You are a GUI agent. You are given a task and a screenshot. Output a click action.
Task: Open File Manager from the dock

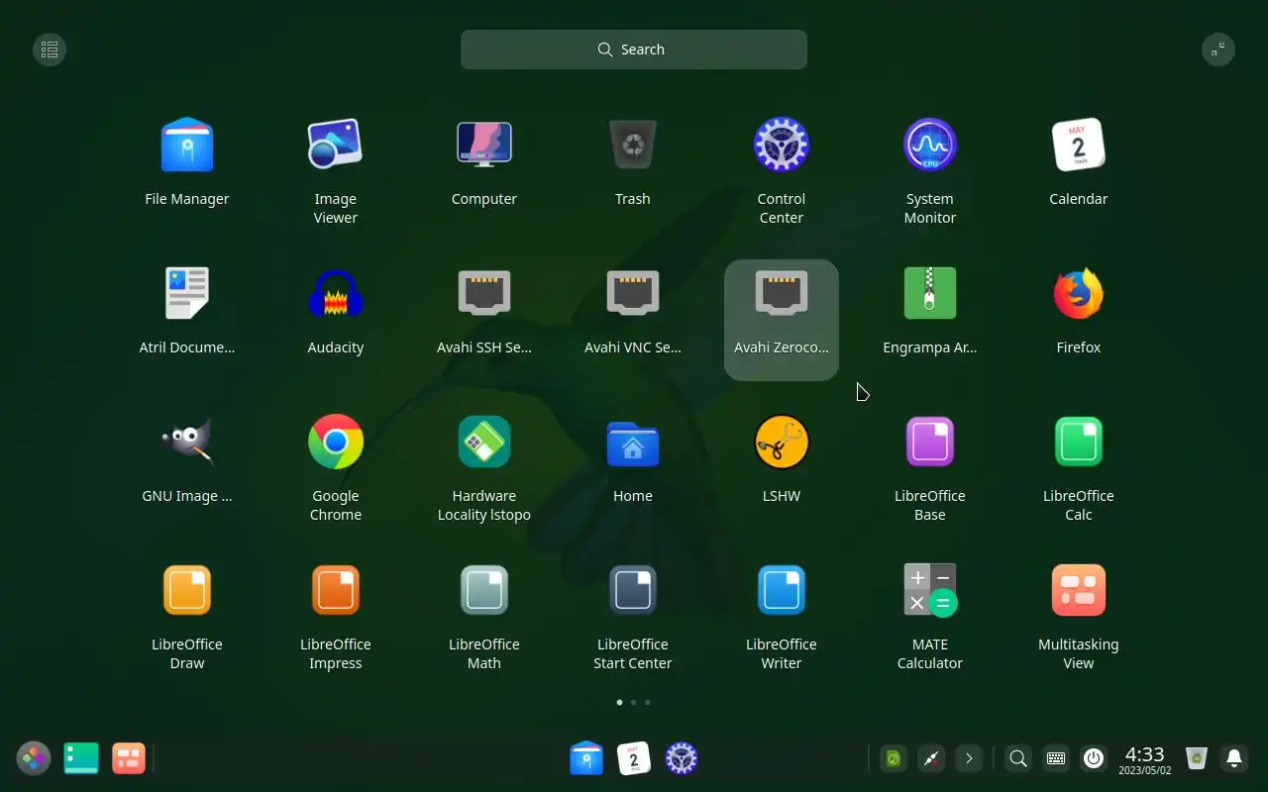tap(586, 758)
